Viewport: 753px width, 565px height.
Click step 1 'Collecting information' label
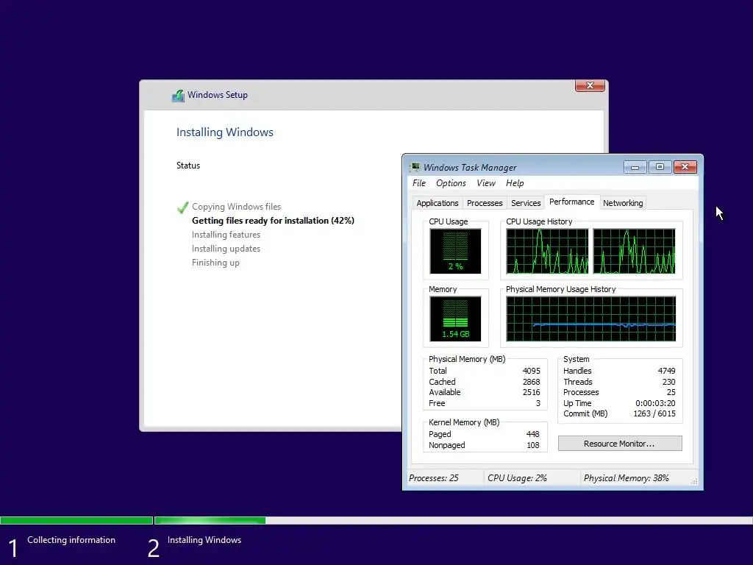click(71, 540)
